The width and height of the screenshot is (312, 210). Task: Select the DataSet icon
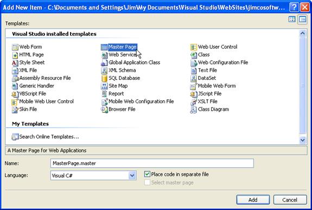click(194, 78)
